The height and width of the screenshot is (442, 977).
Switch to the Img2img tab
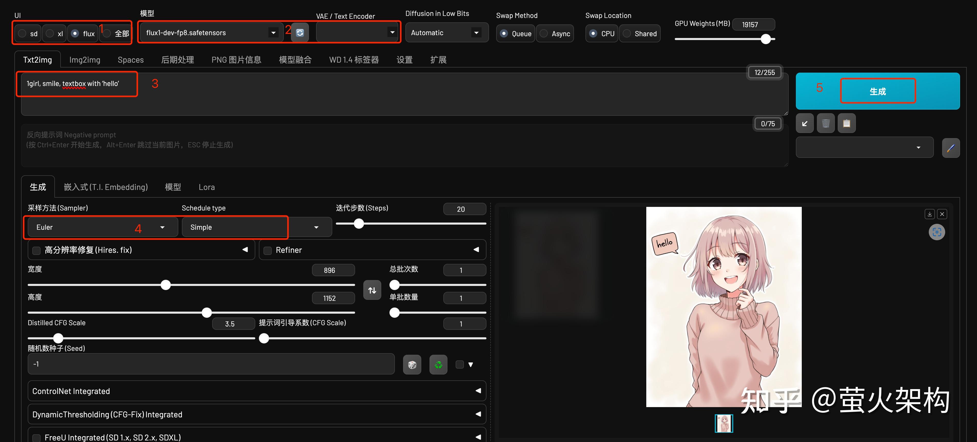tap(85, 59)
